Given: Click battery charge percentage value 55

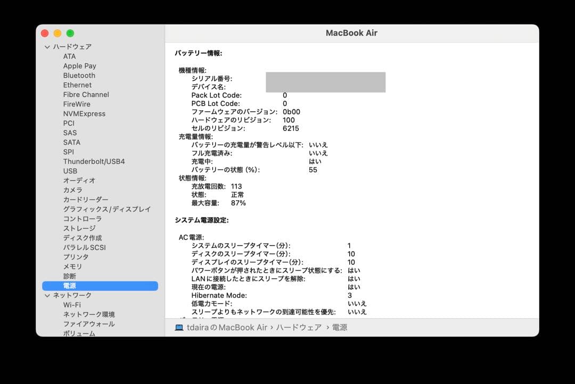Looking at the screenshot, I should (313, 170).
